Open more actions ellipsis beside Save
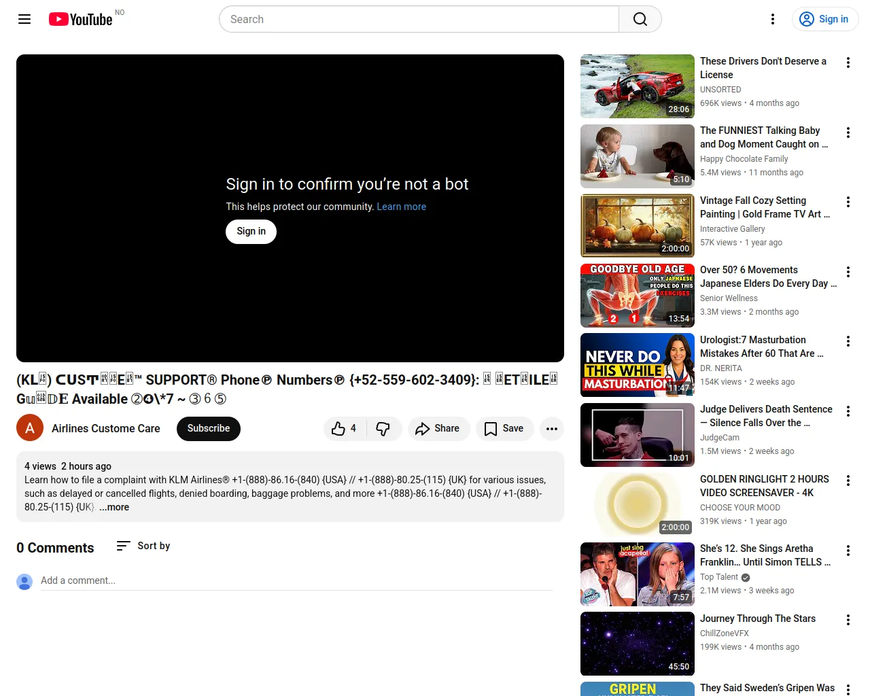The image size is (870, 696). (x=551, y=429)
